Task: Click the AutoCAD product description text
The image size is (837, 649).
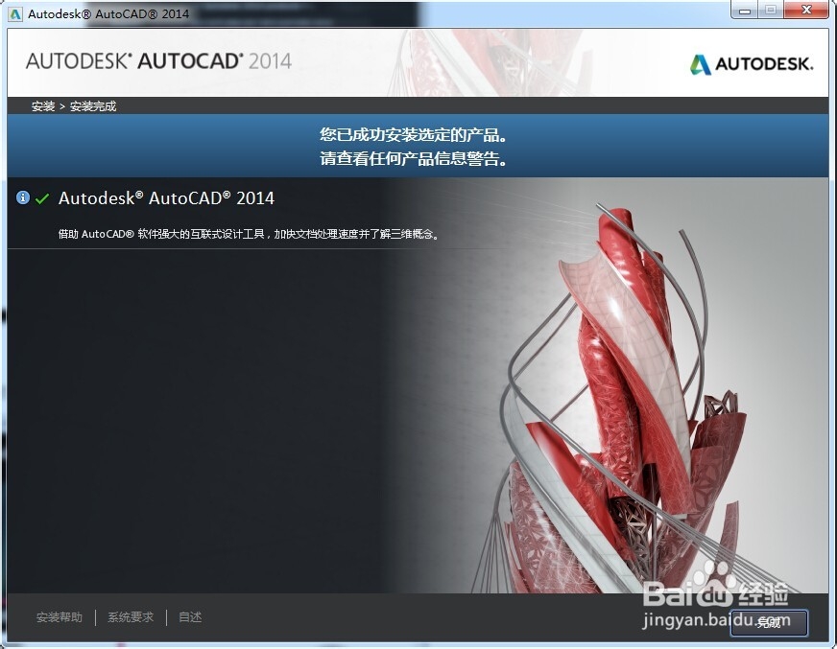Action: pyautogui.click(x=250, y=234)
